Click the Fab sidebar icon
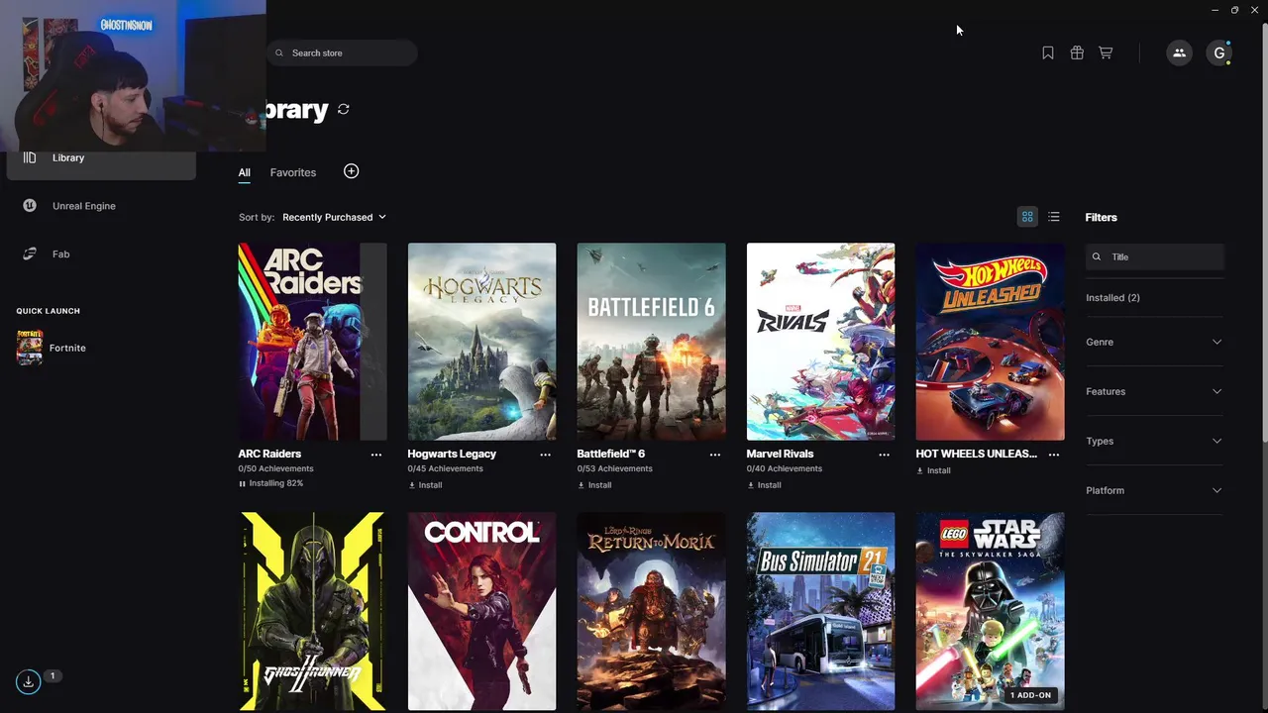Viewport: 1268px width, 713px height. 30,255
